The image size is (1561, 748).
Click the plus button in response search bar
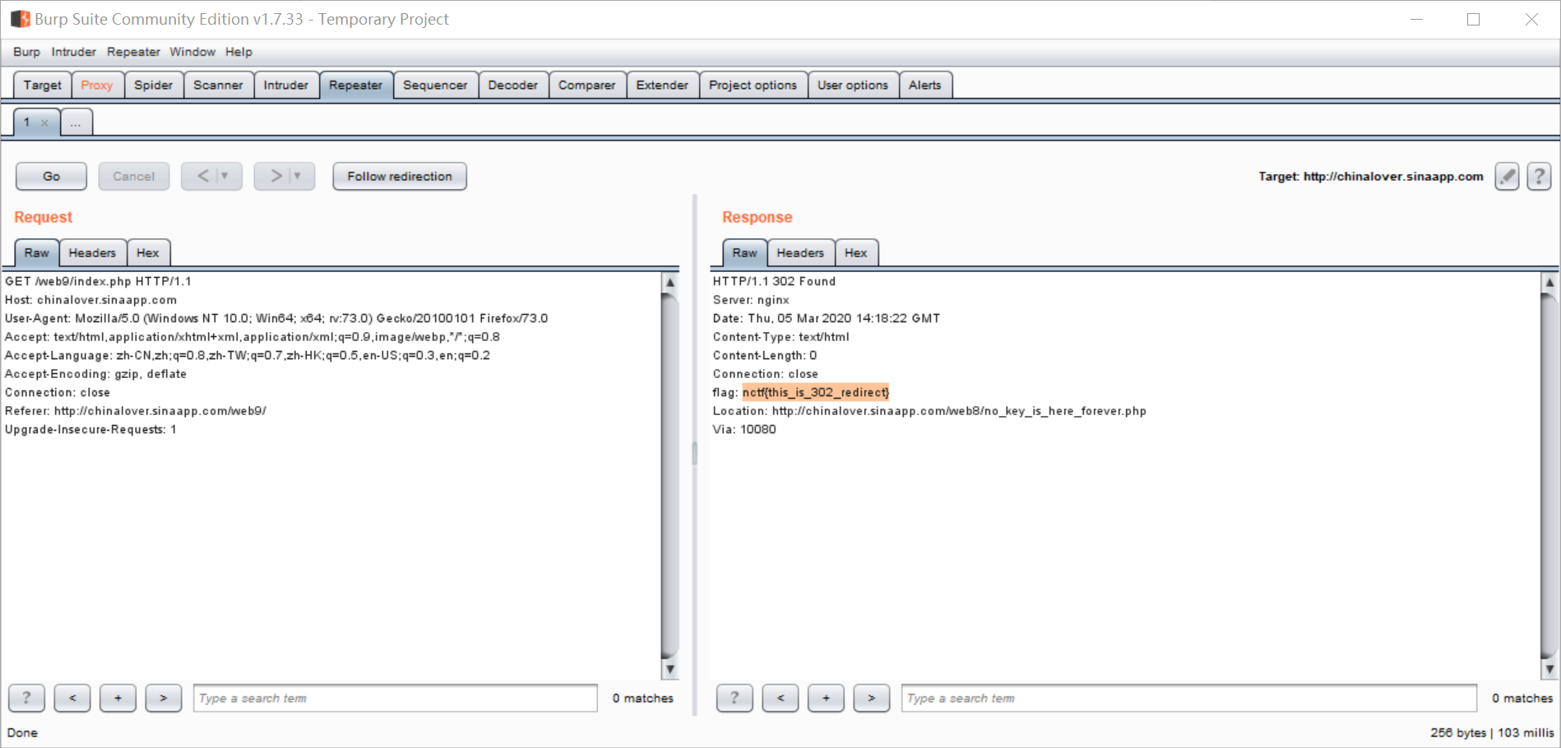[x=826, y=698]
